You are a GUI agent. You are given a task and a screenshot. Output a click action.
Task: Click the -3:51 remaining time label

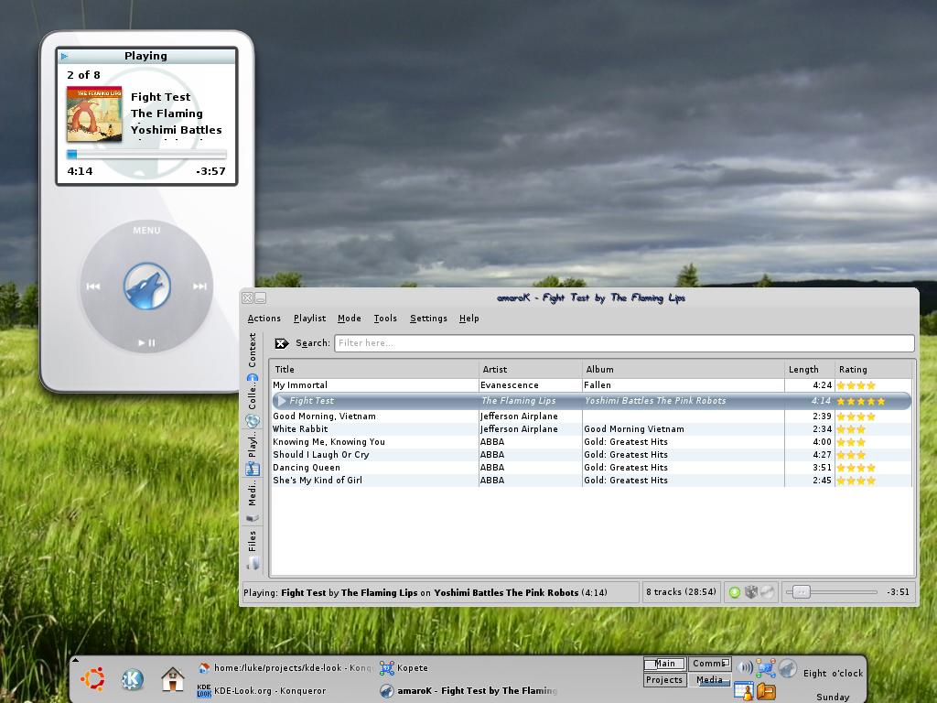point(899,592)
